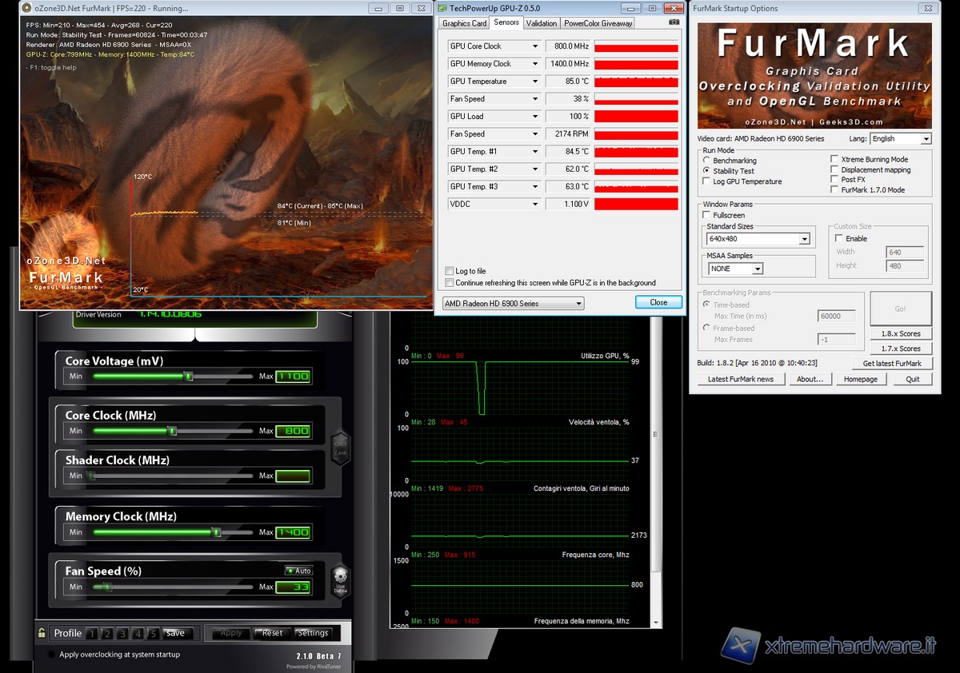Select the Stability Test run mode
Viewport: 960px width, 673px height.
coord(706,171)
